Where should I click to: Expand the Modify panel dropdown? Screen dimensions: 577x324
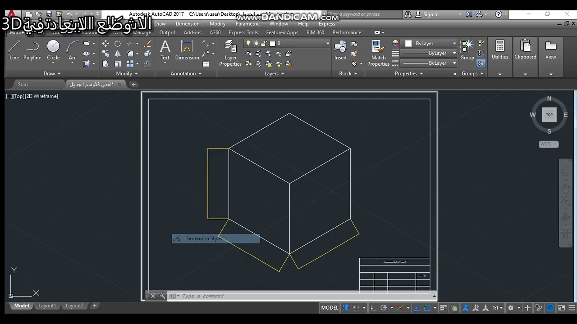[127, 73]
